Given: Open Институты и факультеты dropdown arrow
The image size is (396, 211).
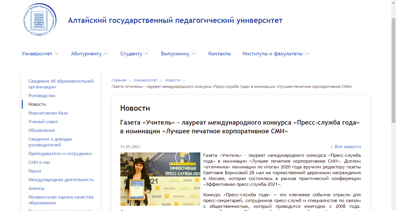Looking at the screenshot, I should pos(307,54).
